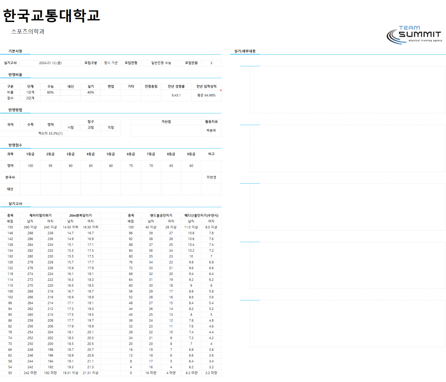Select the 평균 64.98% cell
446x382 pixels.
click(x=206, y=95)
